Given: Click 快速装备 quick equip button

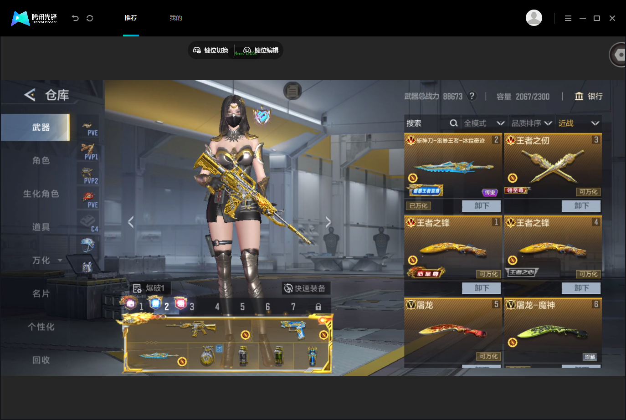Looking at the screenshot, I should click(x=305, y=288).
